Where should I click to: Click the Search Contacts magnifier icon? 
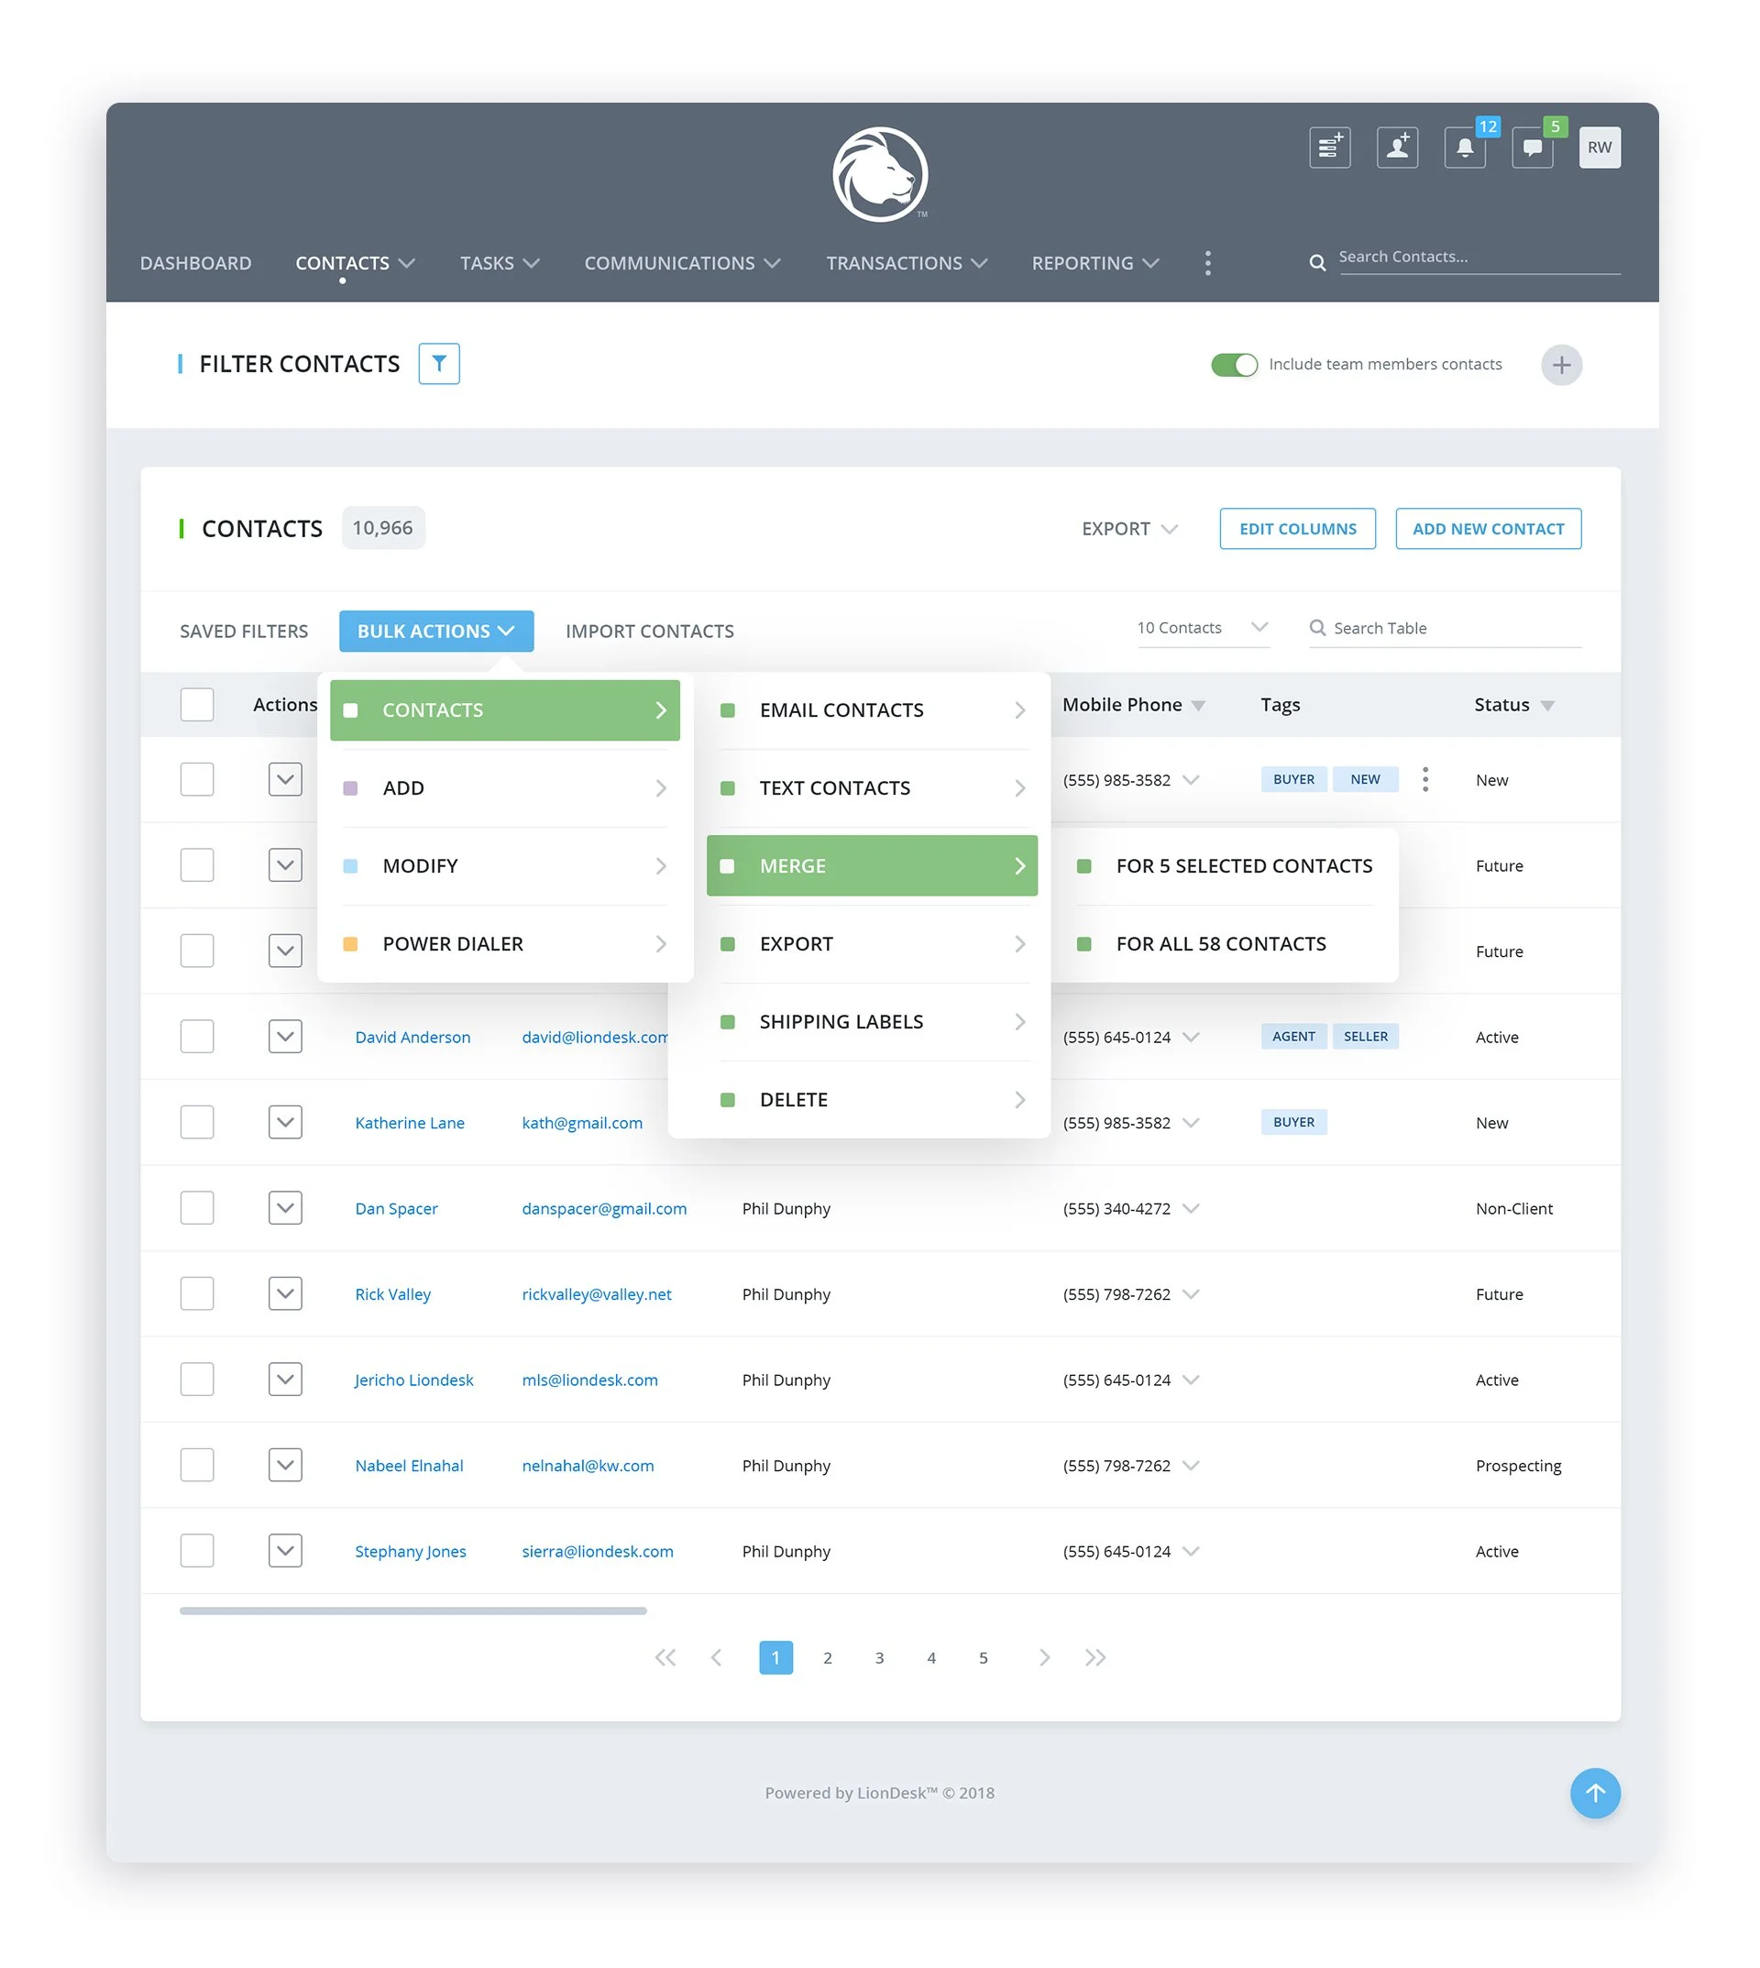(x=1317, y=262)
